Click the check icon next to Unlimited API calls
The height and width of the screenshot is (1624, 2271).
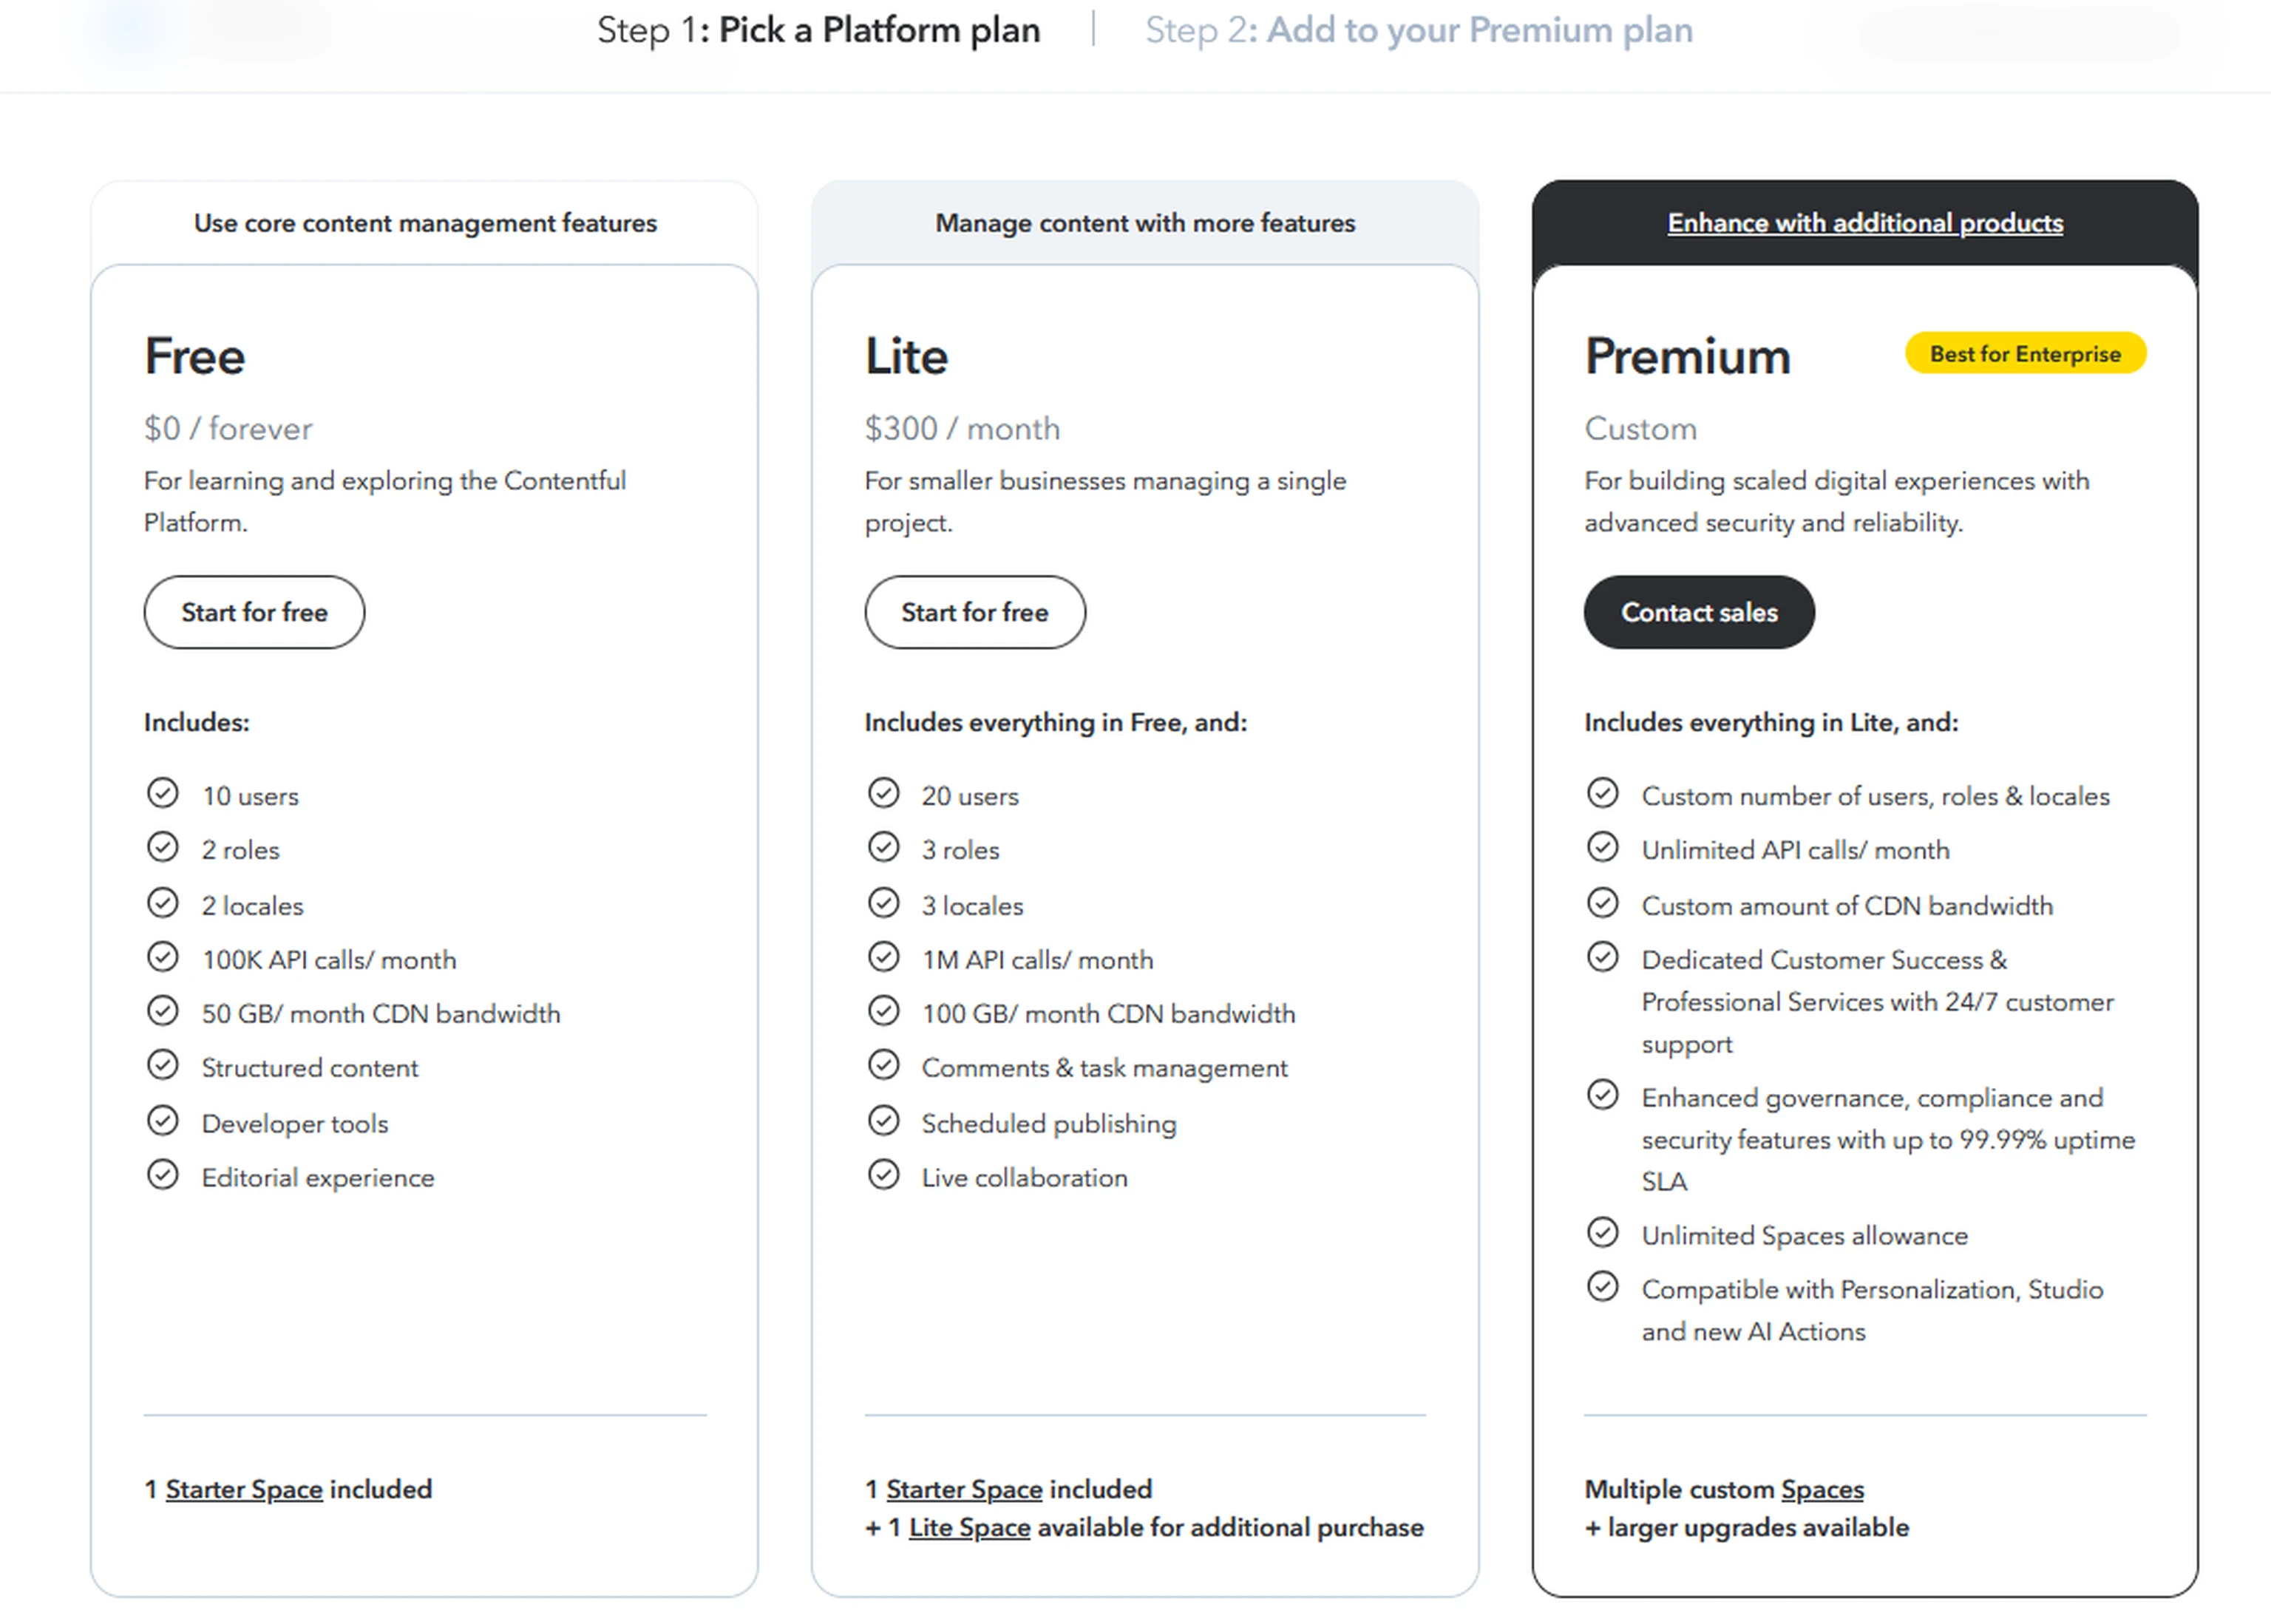click(x=1602, y=847)
